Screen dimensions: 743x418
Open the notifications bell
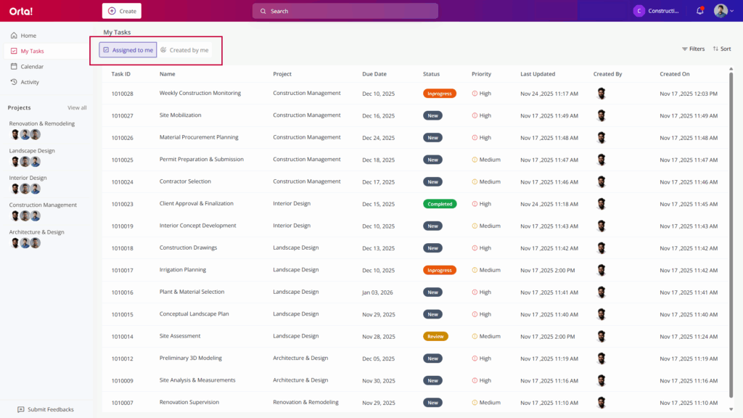click(699, 11)
